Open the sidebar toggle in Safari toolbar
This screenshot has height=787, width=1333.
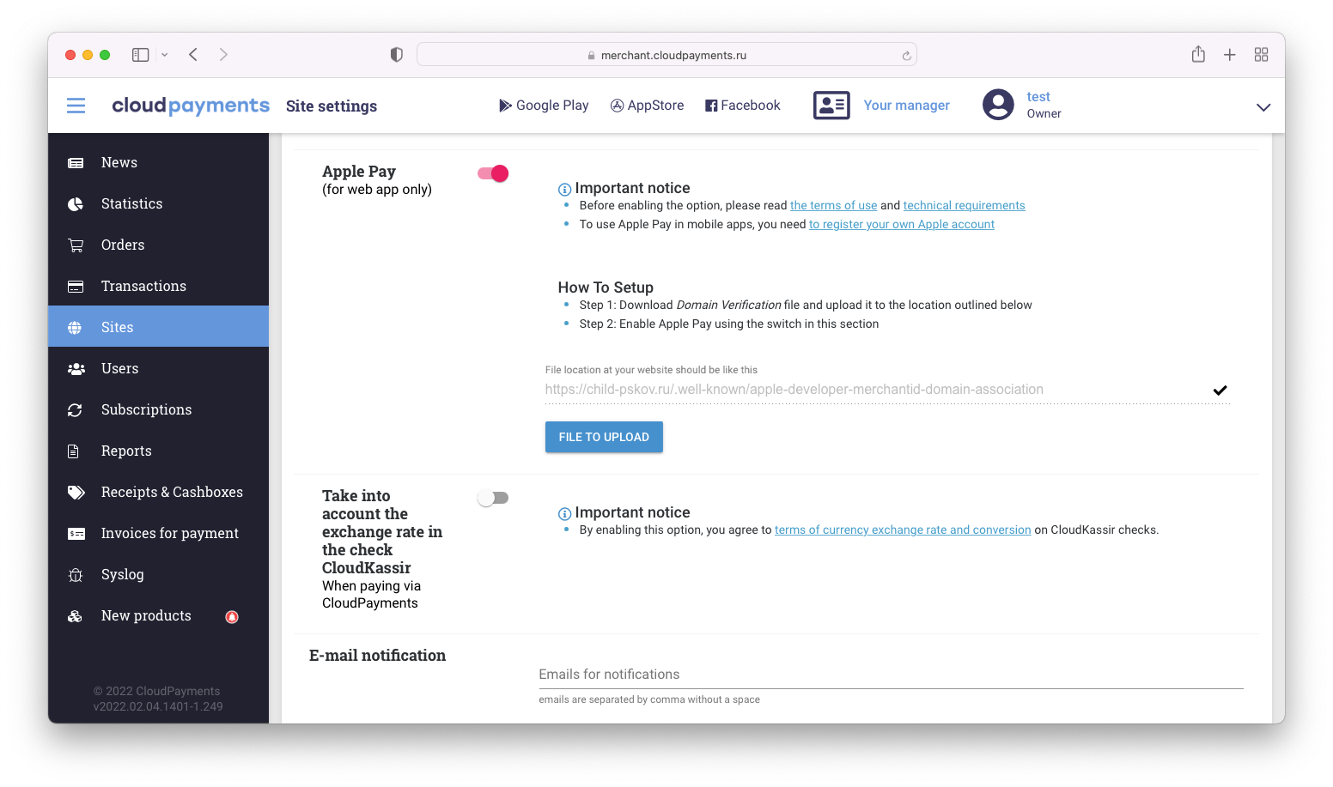140,54
